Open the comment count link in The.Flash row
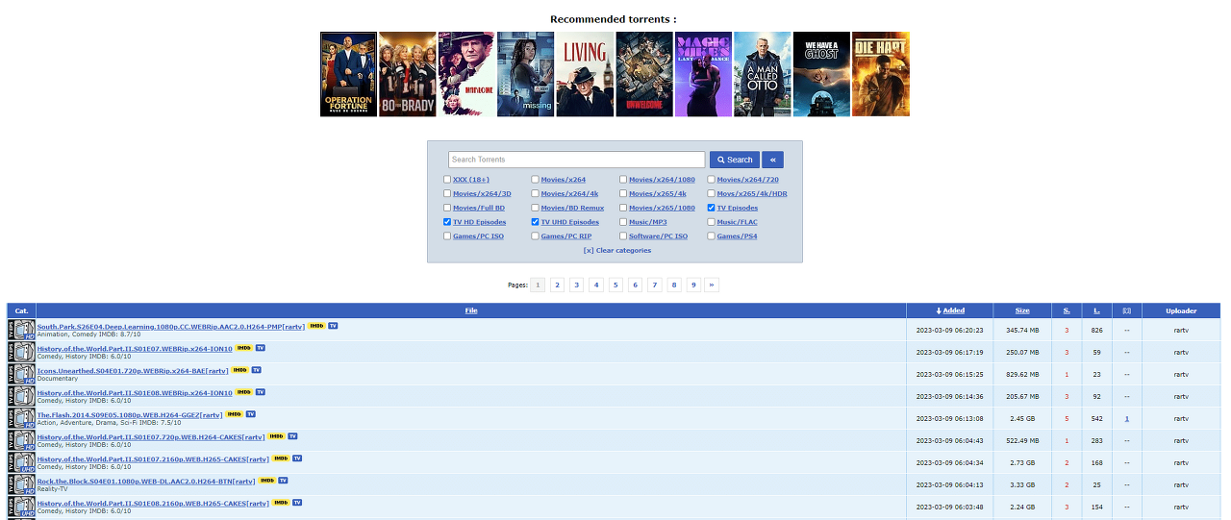This screenshot has height=520, width=1231. (x=1126, y=418)
